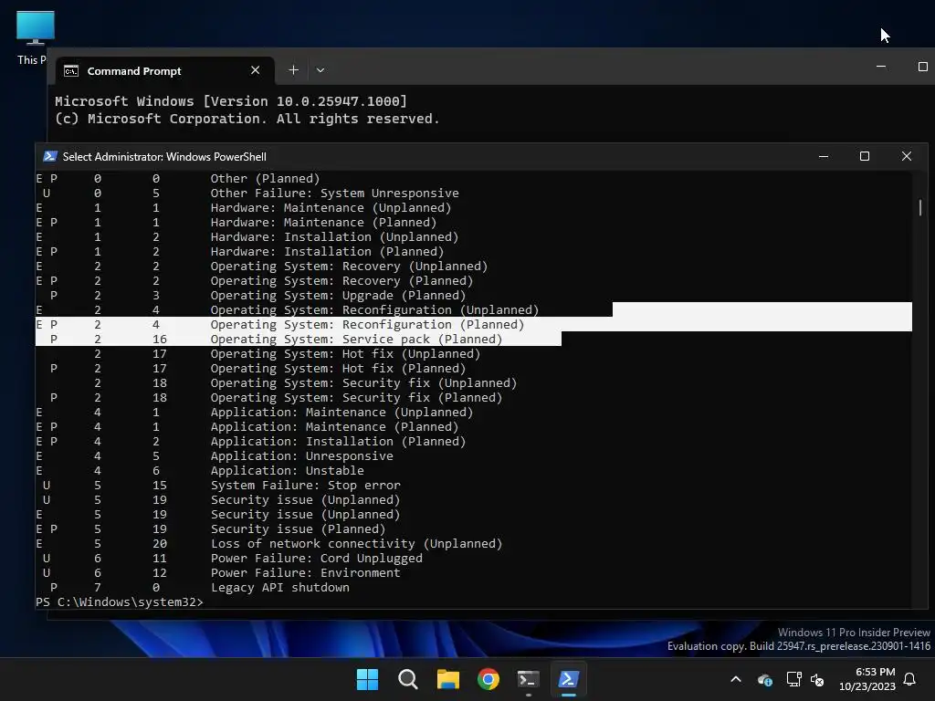
Task: Click 'Application: Unresponsive' text
Action: (301, 456)
